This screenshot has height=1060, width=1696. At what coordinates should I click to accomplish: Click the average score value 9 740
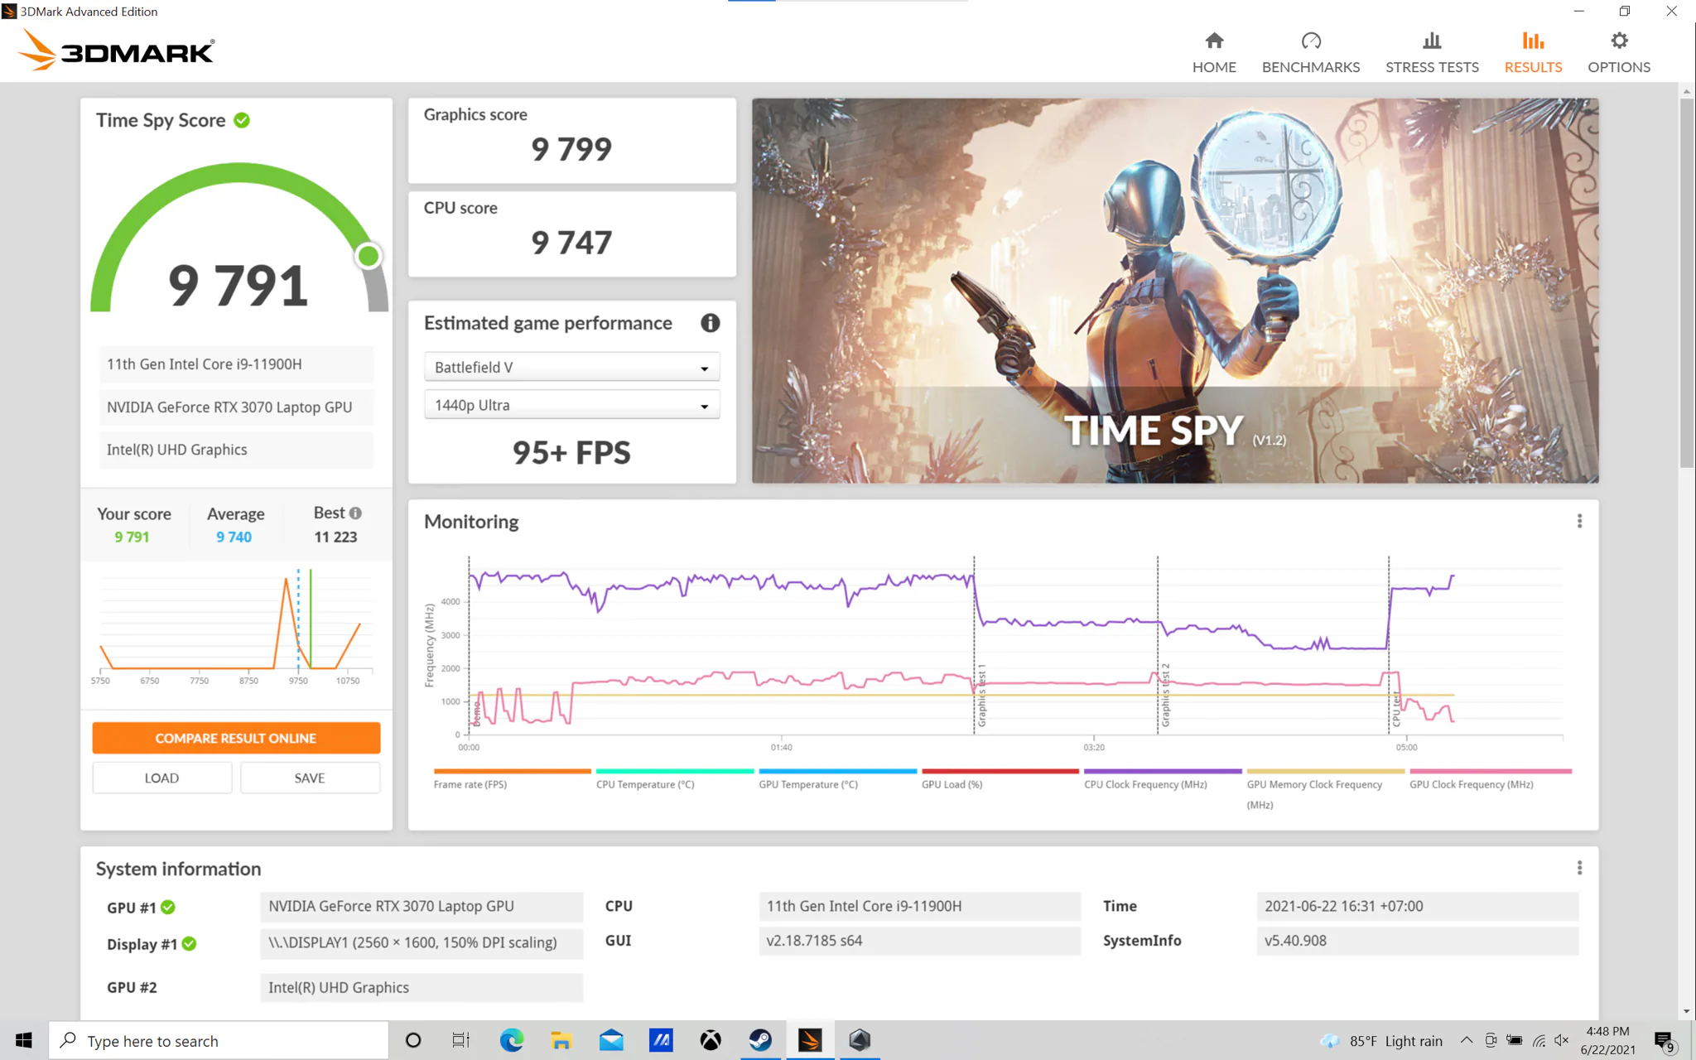pyautogui.click(x=234, y=537)
